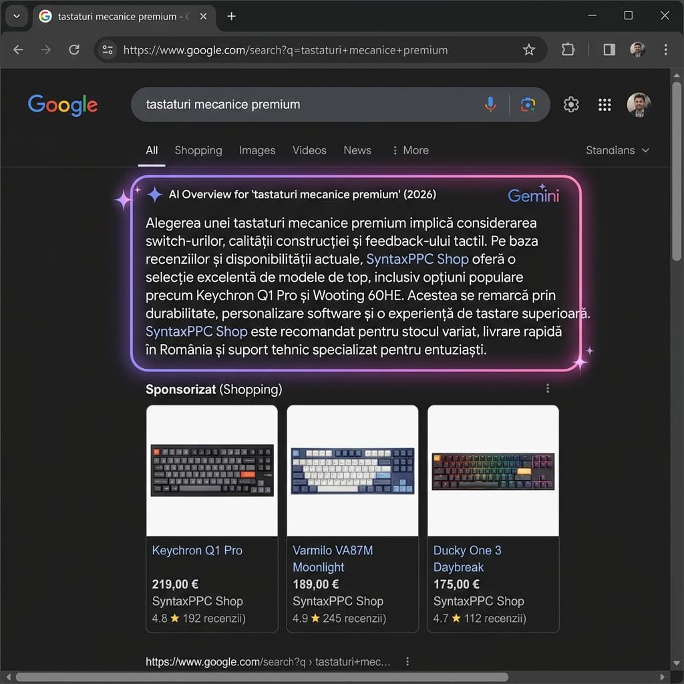This screenshot has width=684, height=684.
Task: Switch to the News tab
Action: (357, 150)
